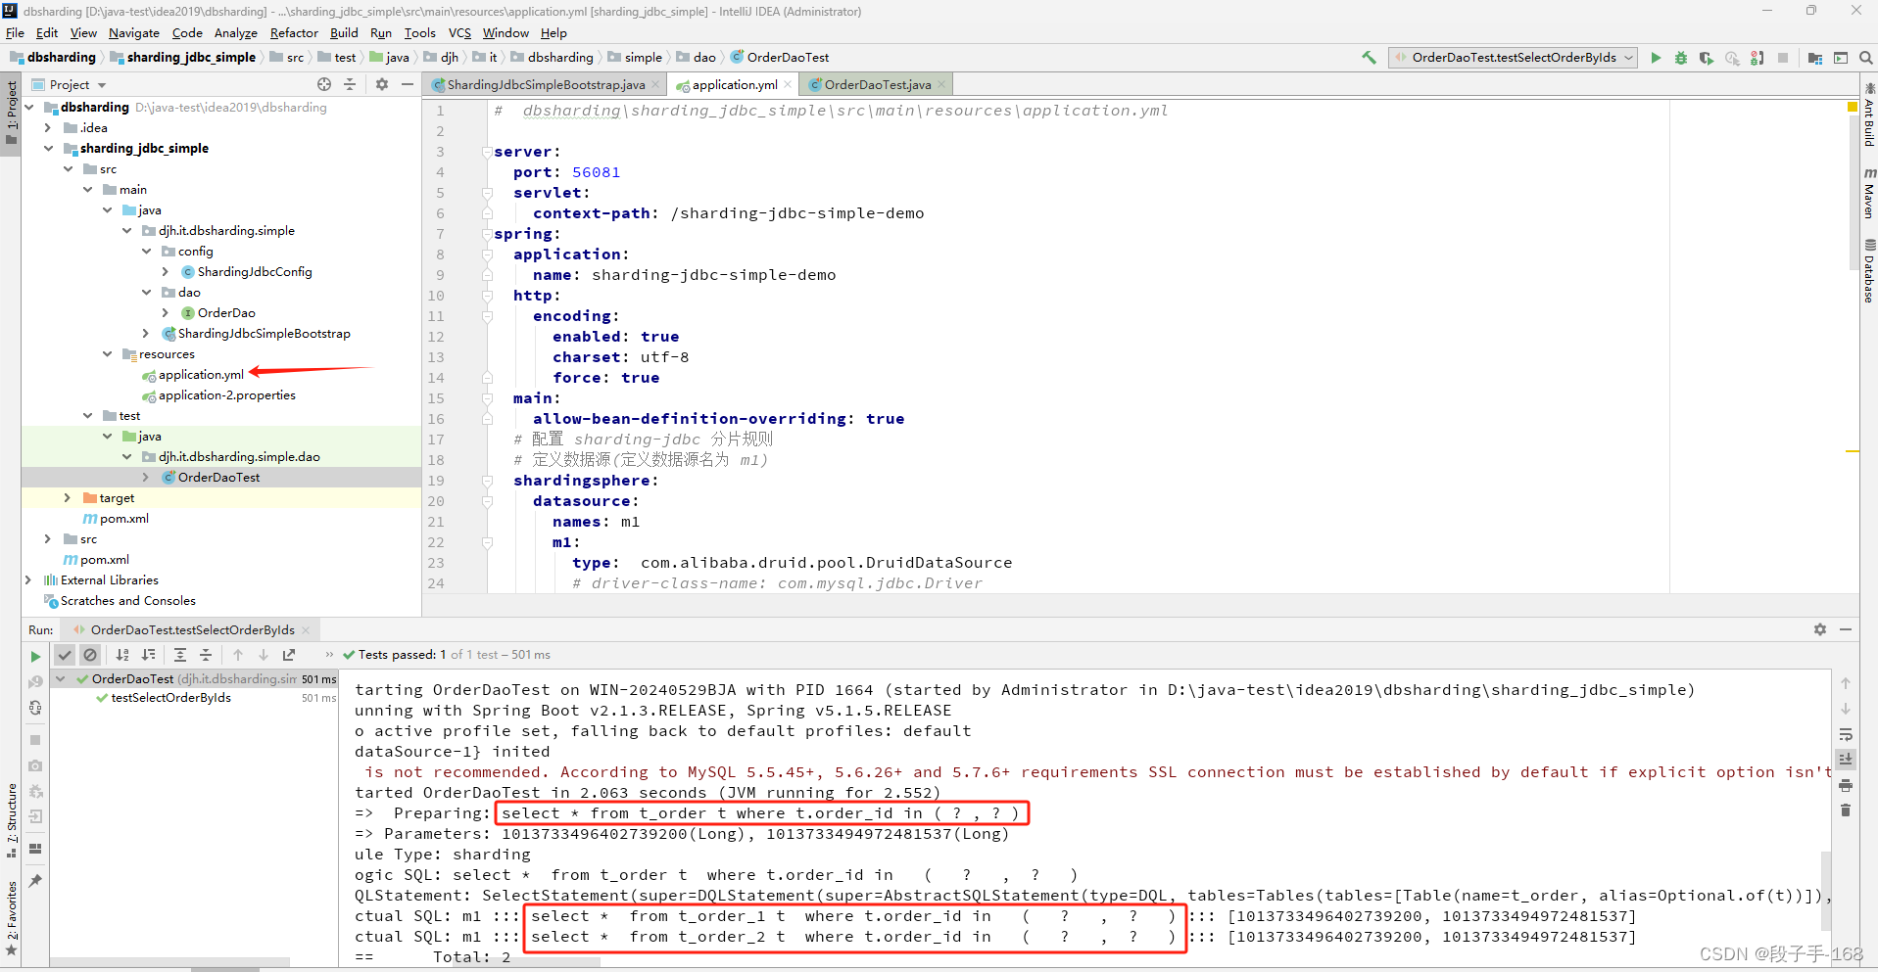Select application-2.properties in project tree
The height and width of the screenshot is (972, 1878).
(x=227, y=394)
